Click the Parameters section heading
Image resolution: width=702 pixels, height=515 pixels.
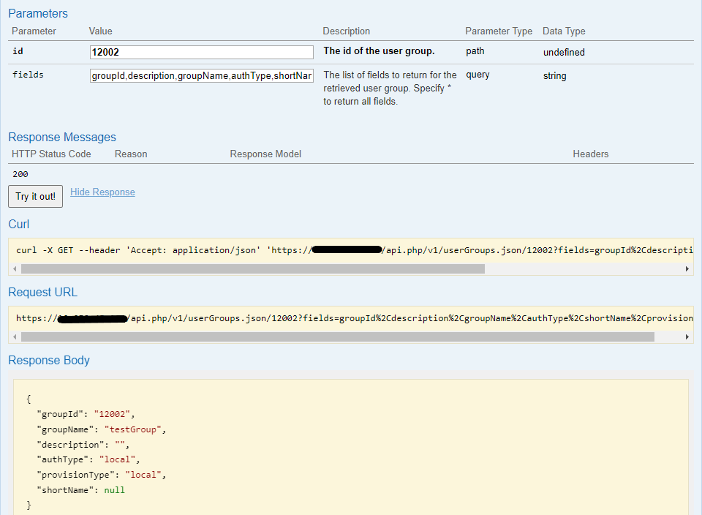point(38,13)
